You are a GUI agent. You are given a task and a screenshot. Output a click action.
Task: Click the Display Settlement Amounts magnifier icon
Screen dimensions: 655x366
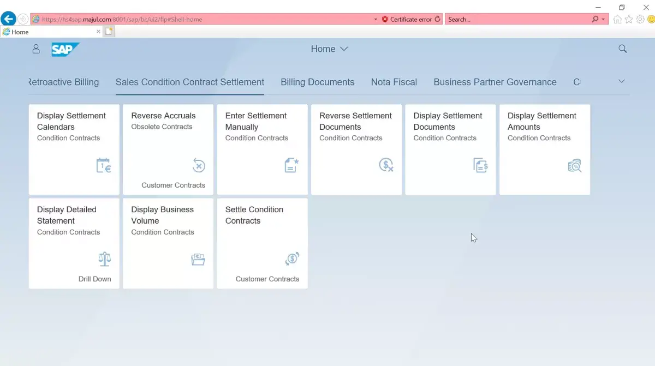(575, 165)
